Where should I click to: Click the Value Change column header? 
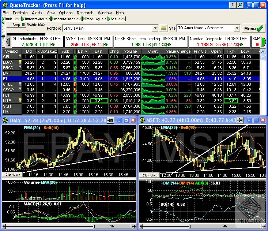[178, 51]
